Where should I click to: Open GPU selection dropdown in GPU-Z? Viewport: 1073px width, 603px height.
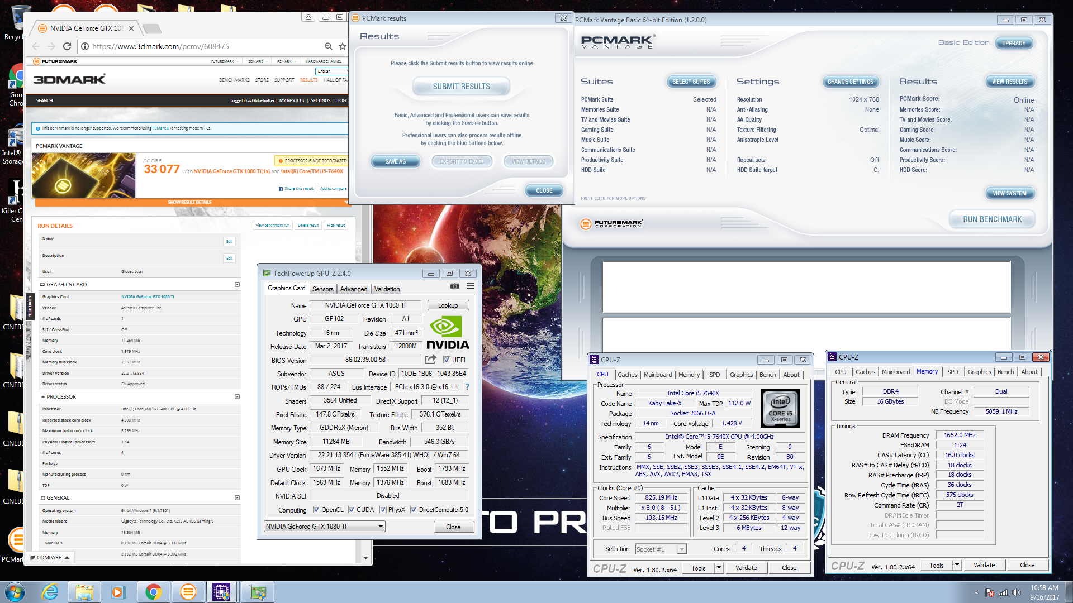(x=325, y=527)
